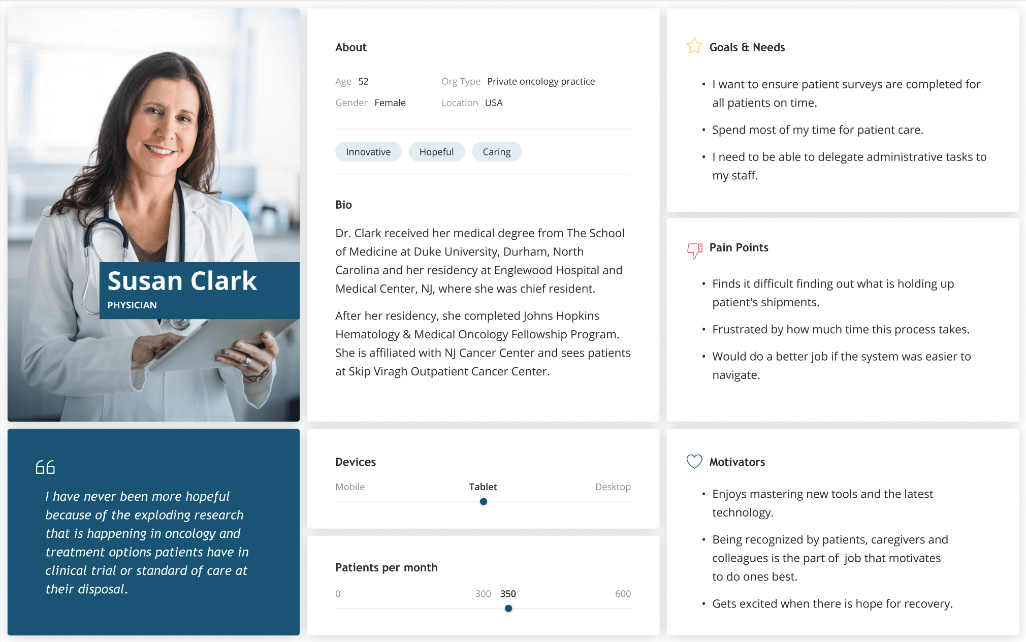Click the bio paragraph starting After her residency

click(483, 343)
